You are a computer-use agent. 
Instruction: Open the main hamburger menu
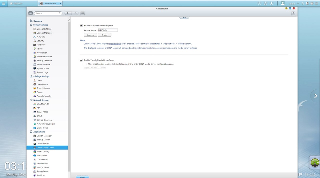(3, 3)
